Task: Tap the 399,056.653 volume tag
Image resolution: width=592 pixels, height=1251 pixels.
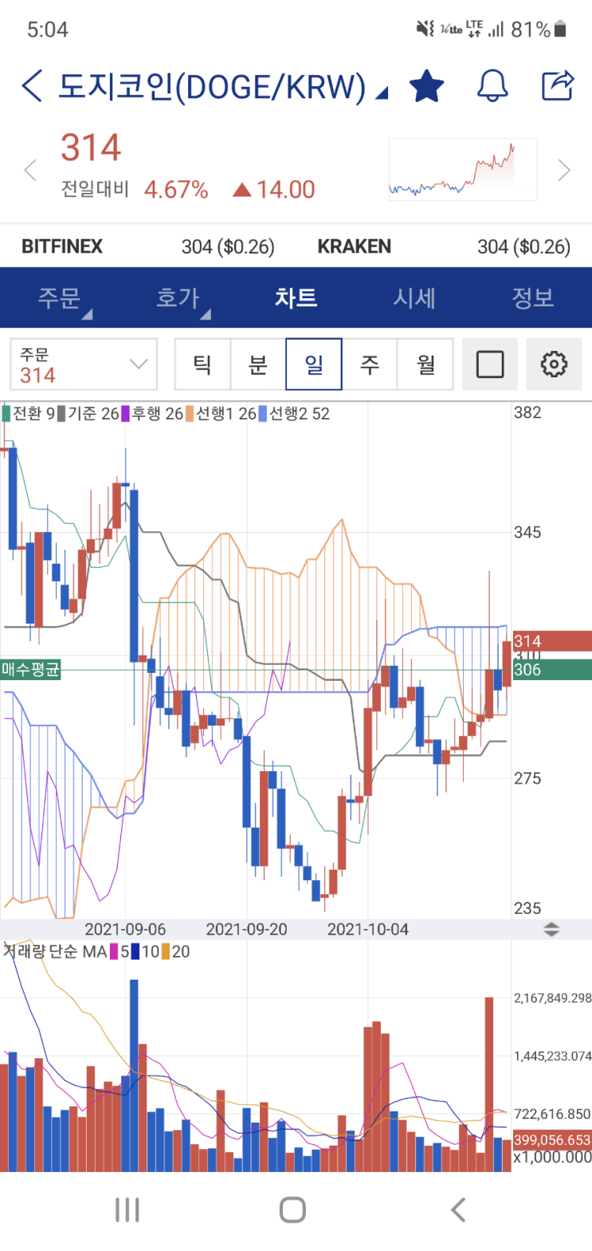Action: [552, 1140]
